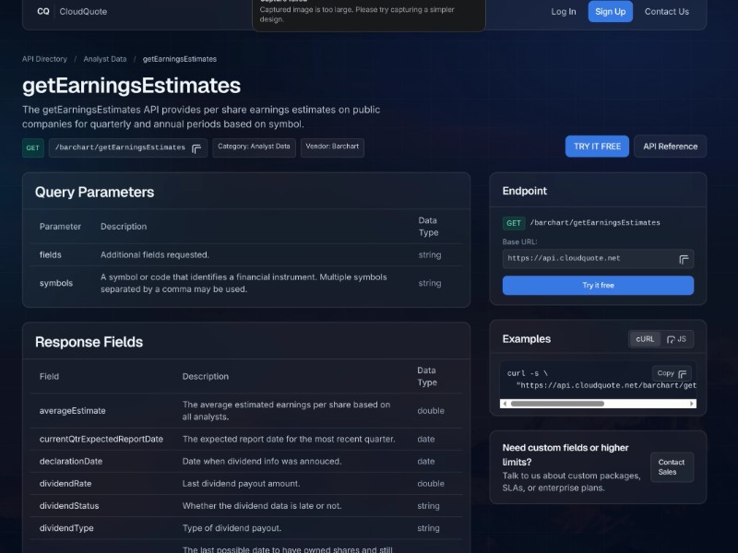Open the API Reference
The image size is (738, 553).
click(670, 146)
